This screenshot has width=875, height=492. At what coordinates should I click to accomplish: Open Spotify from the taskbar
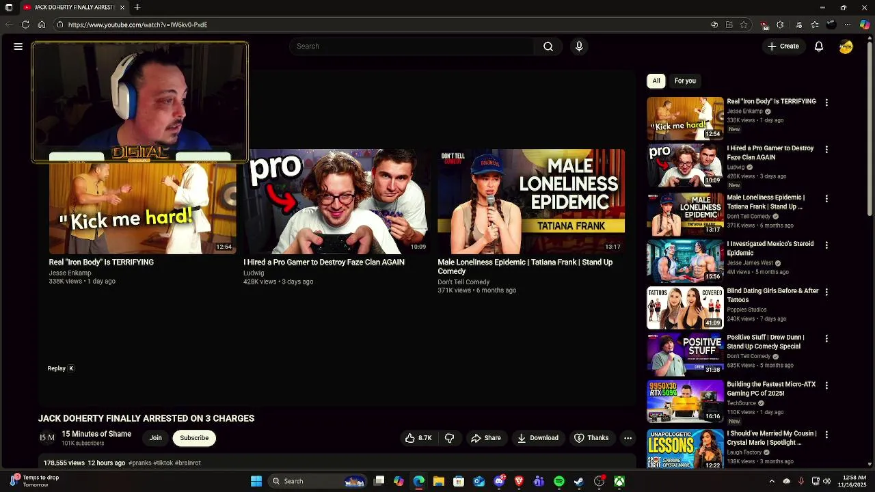click(559, 481)
